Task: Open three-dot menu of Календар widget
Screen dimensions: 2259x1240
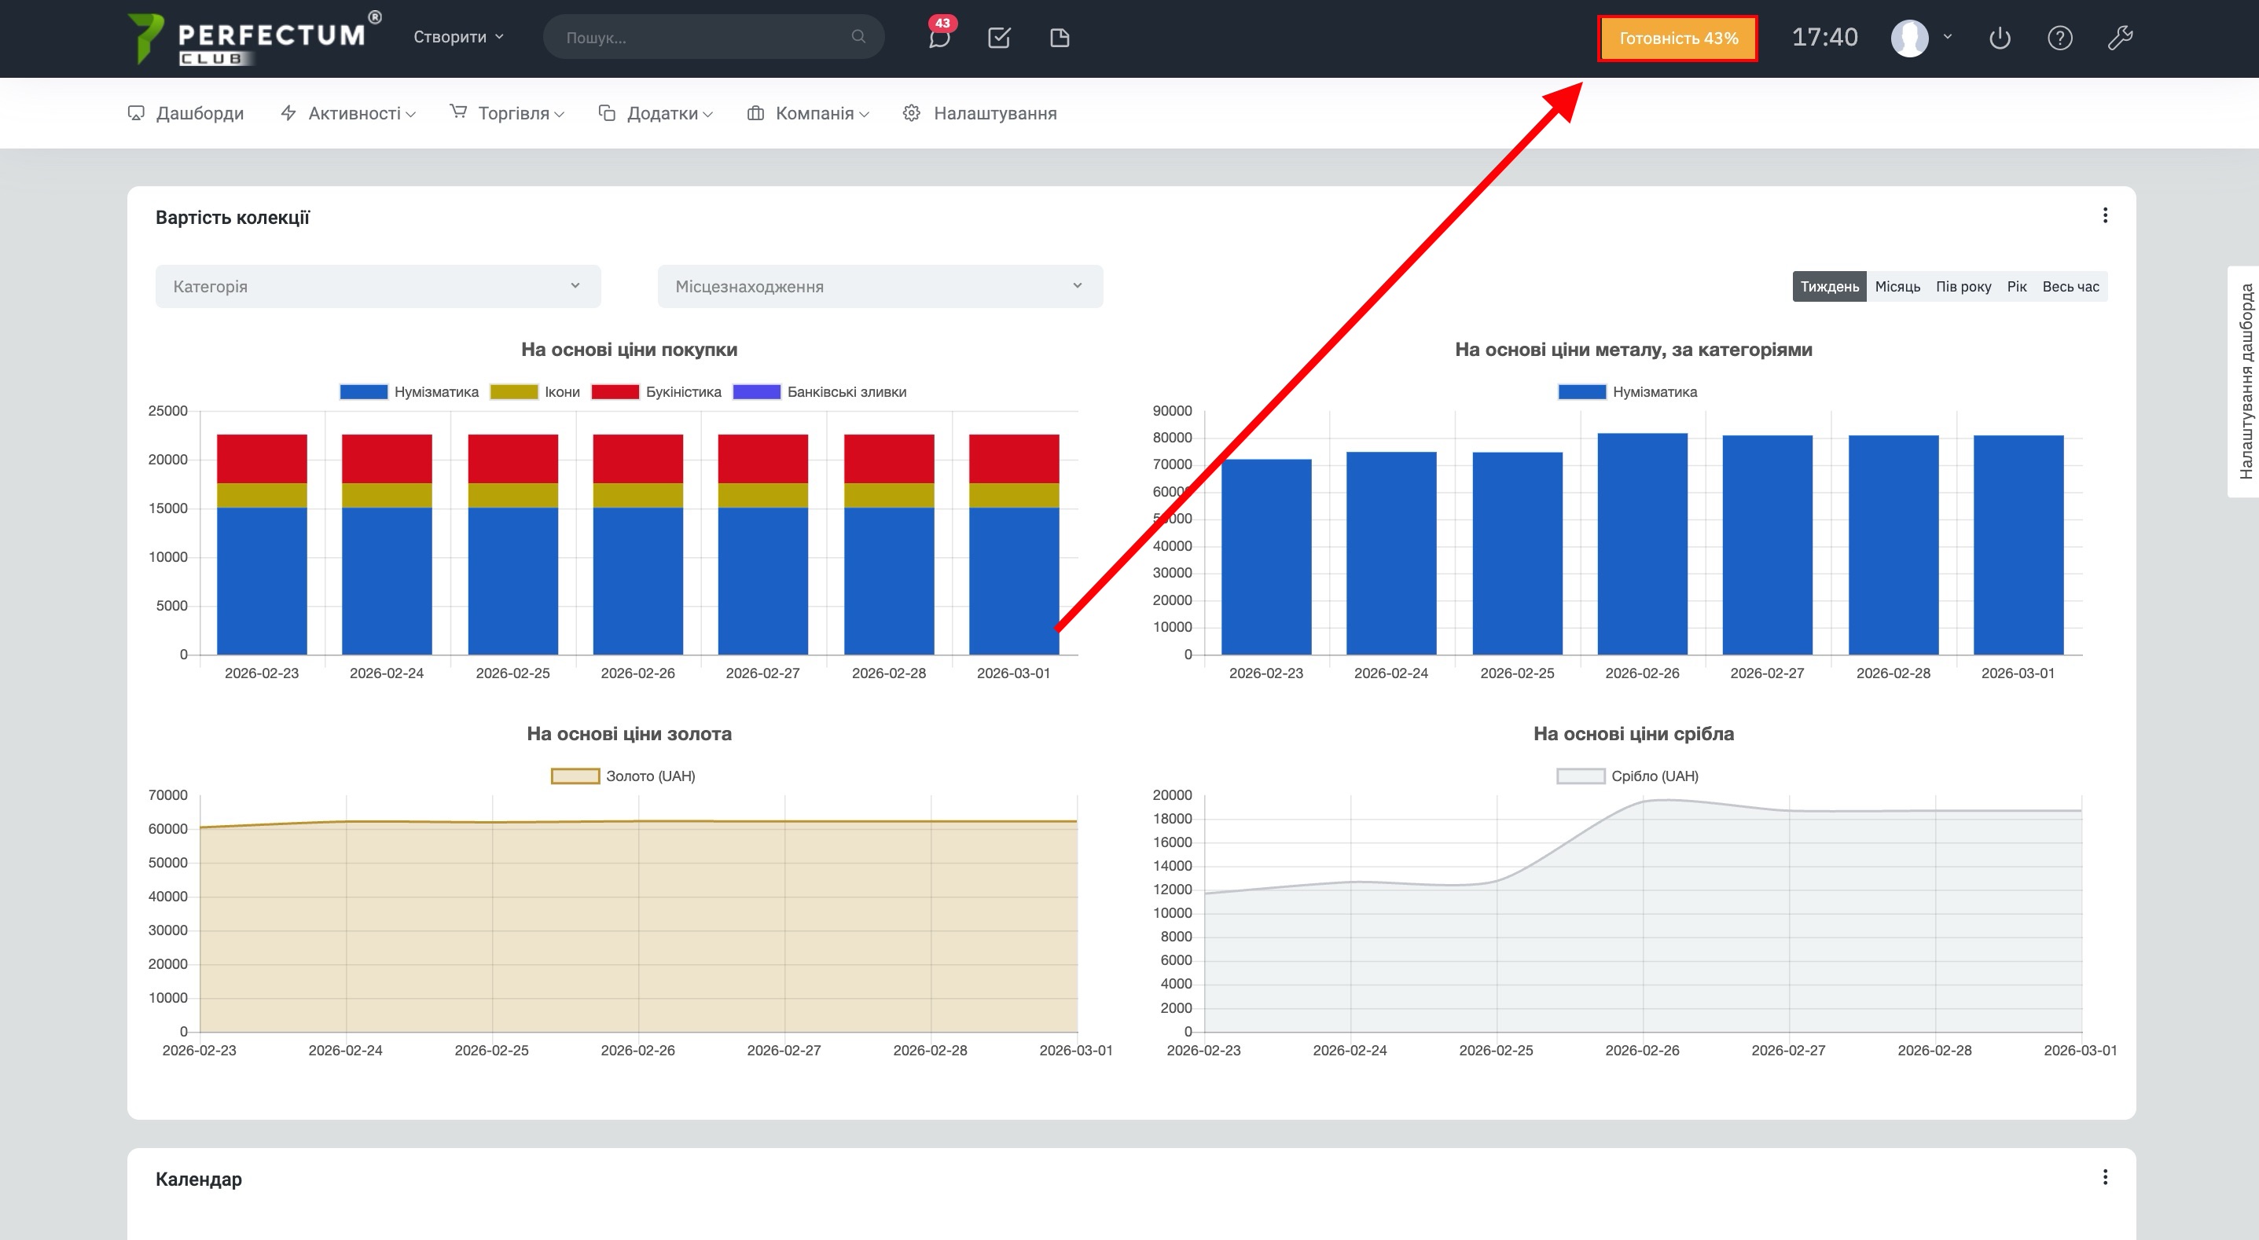Action: click(2105, 1177)
